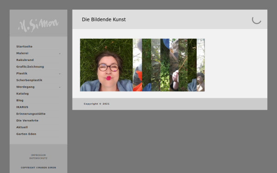
Task: Open the Blog link
Action: tap(20, 100)
